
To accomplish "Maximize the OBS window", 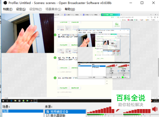I will pyautogui.click(x=142, y=3).
